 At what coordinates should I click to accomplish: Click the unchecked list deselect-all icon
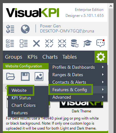pyautogui.click(x=24, y=43)
